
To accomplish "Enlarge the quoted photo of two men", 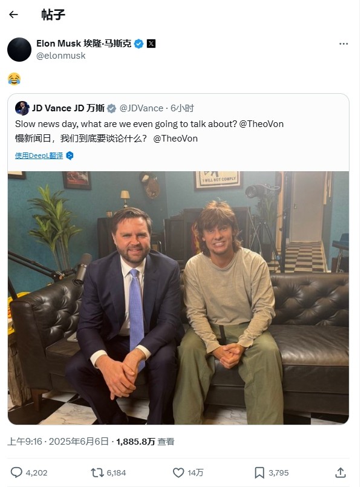I will pyautogui.click(x=178, y=298).
